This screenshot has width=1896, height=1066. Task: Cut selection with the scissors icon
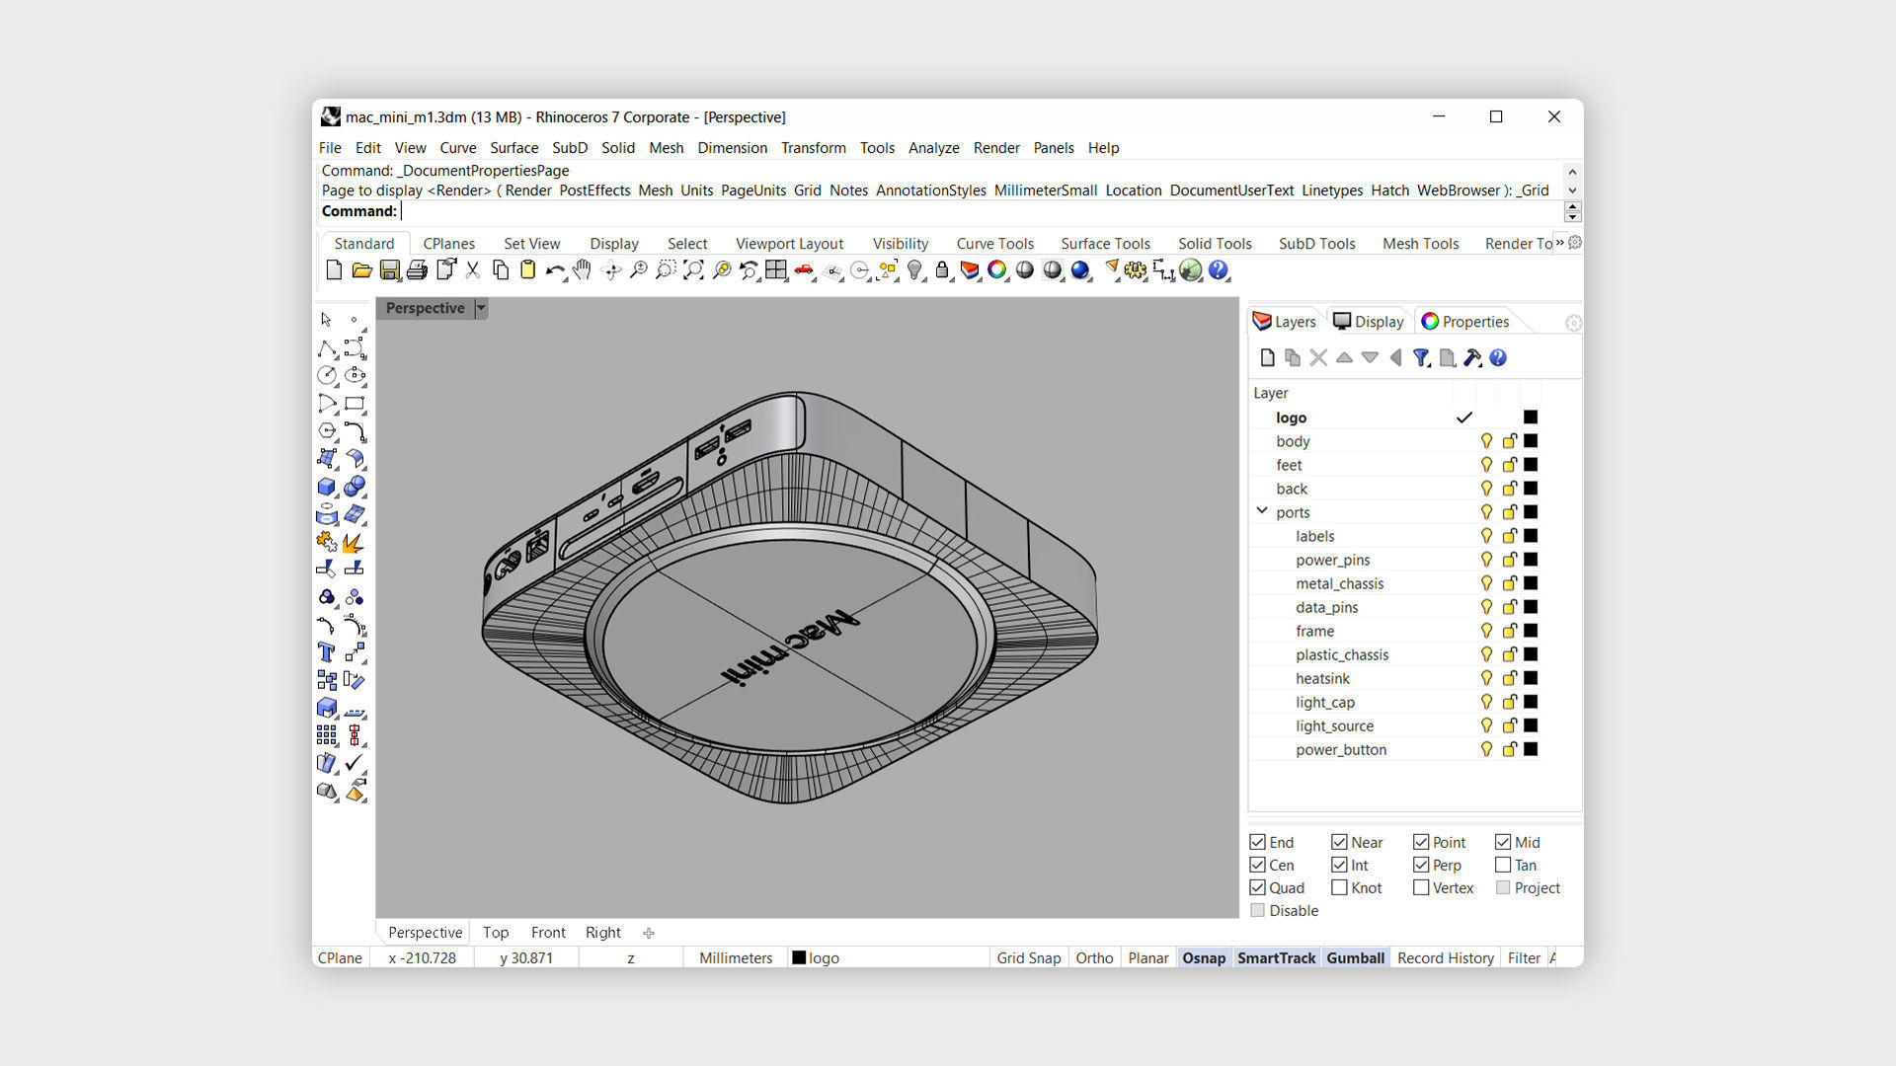pos(472,270)
